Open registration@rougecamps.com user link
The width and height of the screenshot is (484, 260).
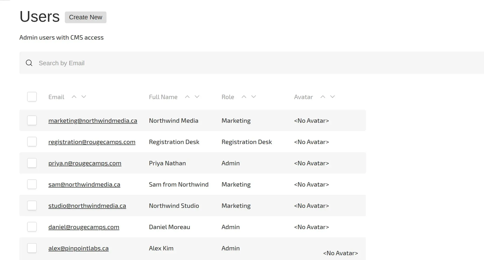point(92,142)
